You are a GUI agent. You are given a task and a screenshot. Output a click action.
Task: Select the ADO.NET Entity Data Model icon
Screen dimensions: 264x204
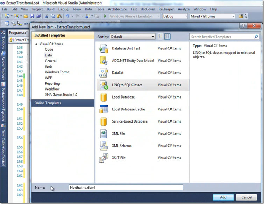104,61
